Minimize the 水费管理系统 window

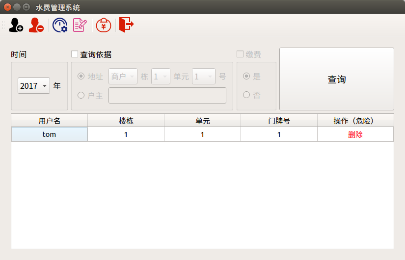[x=17, y=7]
